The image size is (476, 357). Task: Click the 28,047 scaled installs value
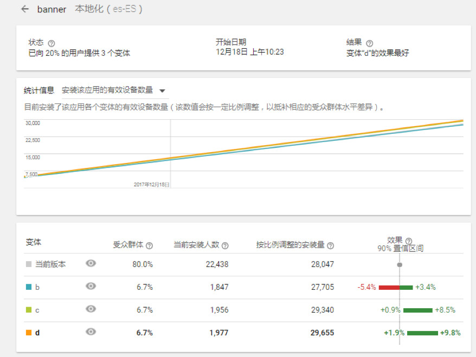(x=323, y=264)
